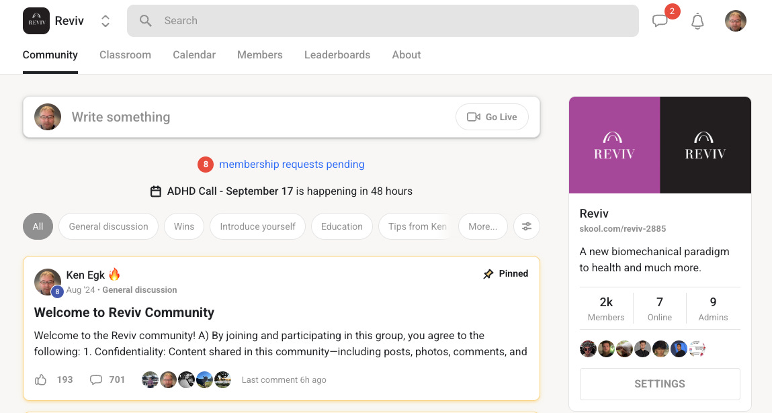Click last member avatar in sidebar
Image resolution: width=772 pixels, height=413 pixels.
coord(697,349)
